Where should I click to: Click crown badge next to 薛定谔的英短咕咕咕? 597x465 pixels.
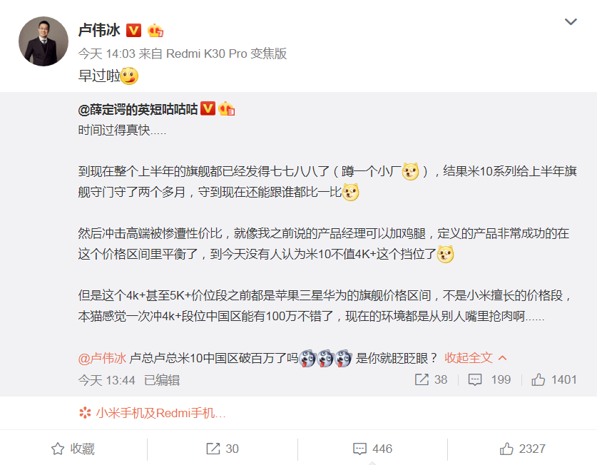(226, 108)
